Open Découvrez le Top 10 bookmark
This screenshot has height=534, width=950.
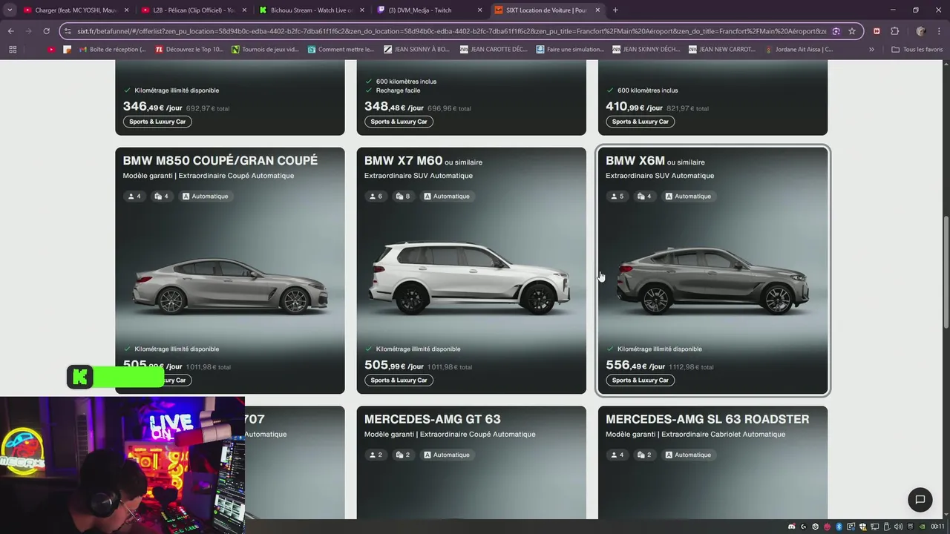(189, 50)
